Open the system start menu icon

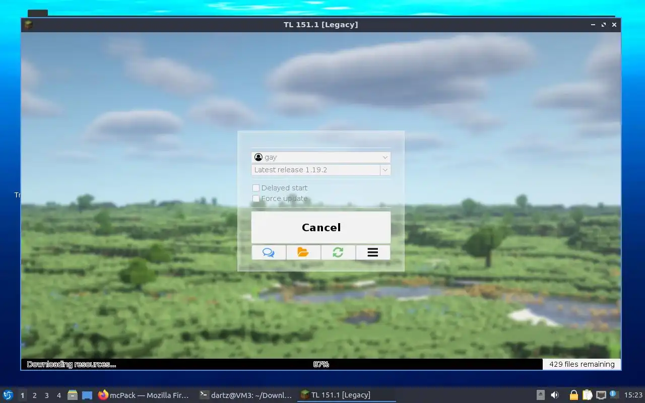pyautogui.click(x=8, y=395)
